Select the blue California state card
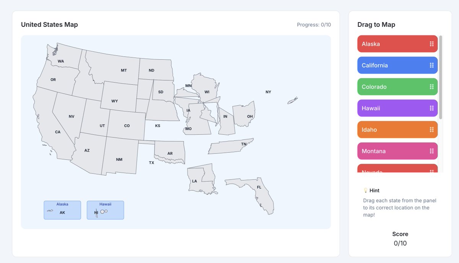The image size is (459, 263). pos(397,65)
